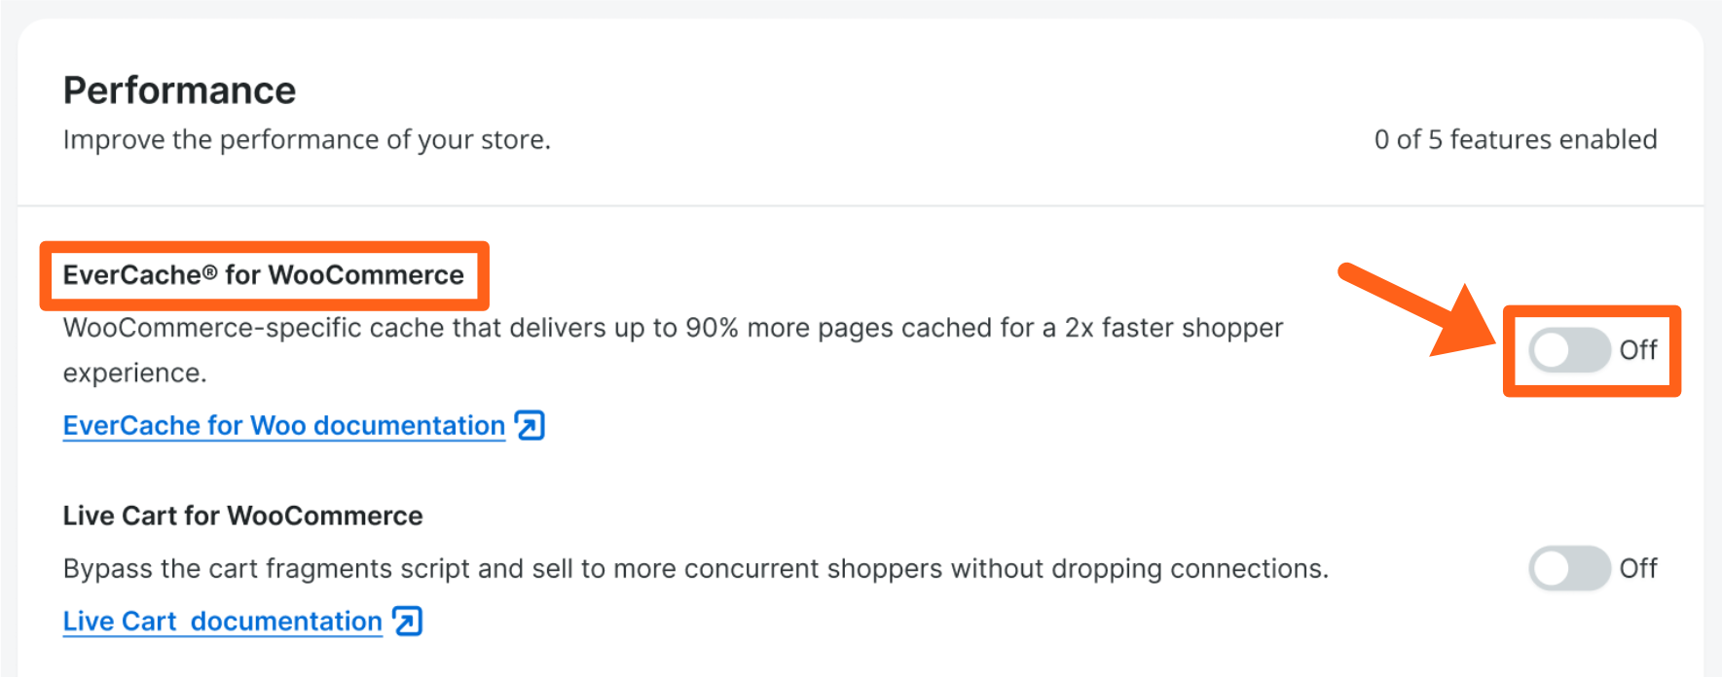Click the '90%' figure in EverCache description
The image size is (1722, 677).
click(x=712, y=328)
